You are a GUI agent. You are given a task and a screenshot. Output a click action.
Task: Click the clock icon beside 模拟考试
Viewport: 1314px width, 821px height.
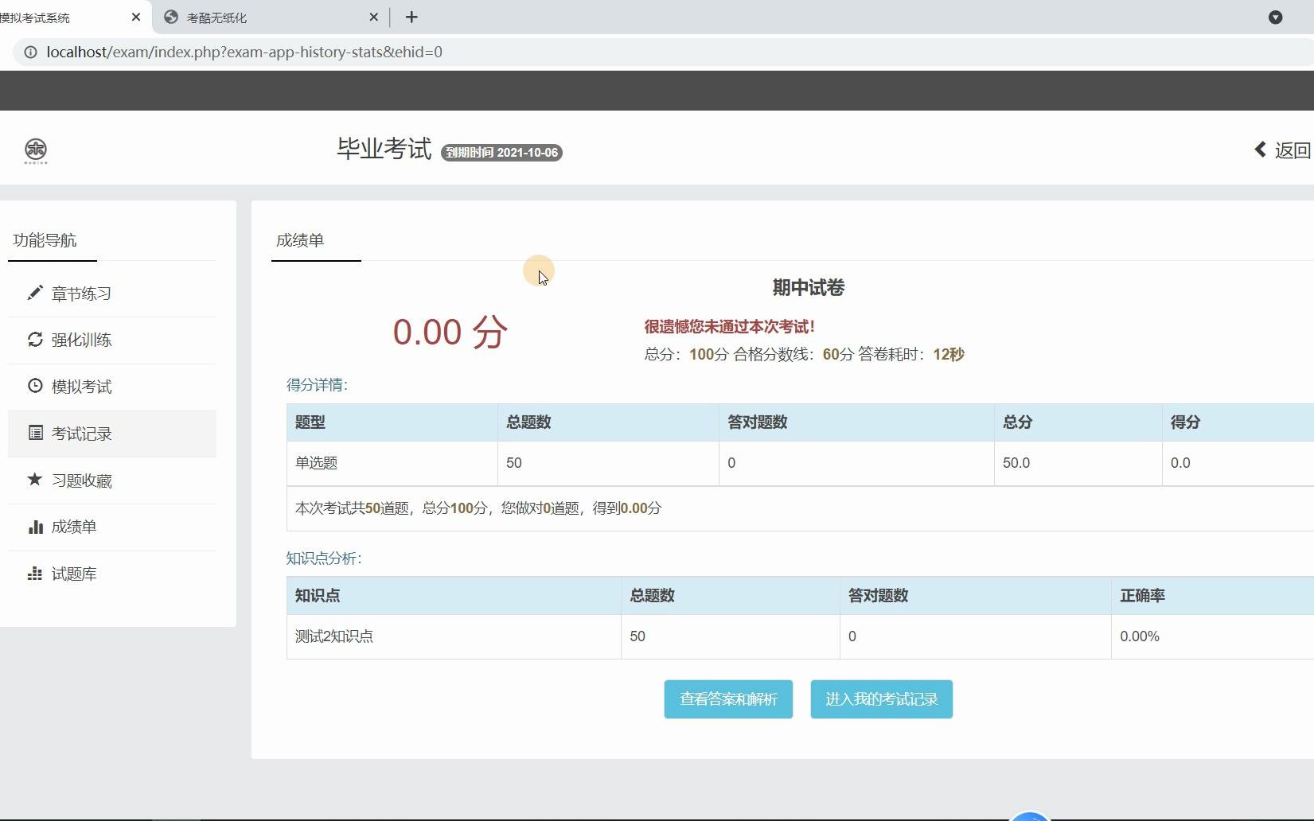pos(35,386)
